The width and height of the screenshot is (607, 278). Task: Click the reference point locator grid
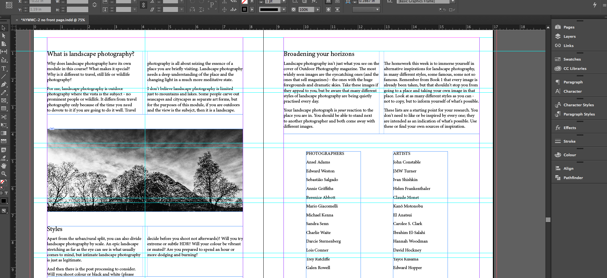(x=9, y=5)
